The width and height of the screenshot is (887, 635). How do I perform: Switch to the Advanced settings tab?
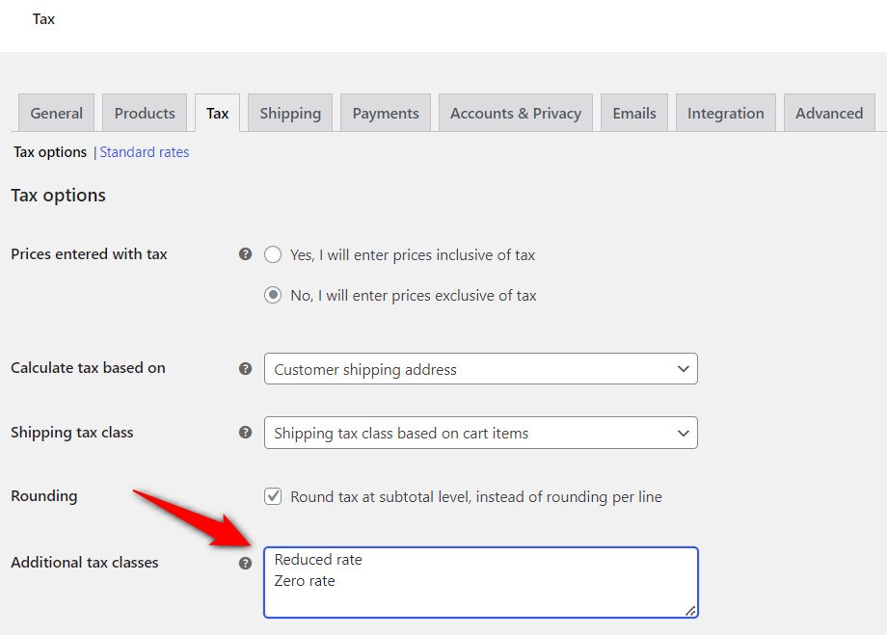click(x=828, y=112)
